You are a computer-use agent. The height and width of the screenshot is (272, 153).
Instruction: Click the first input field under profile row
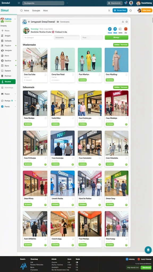[x=38, y=37]
